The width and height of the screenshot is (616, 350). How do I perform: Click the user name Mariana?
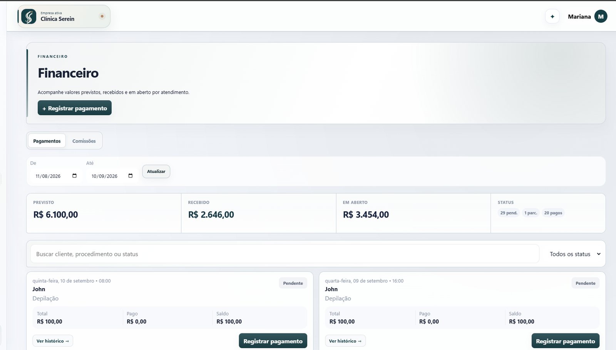coord(579,17)
